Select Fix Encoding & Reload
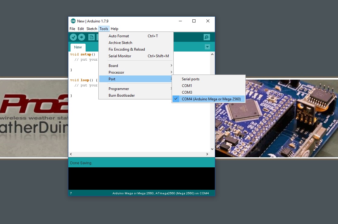This screenshot has width=338, height=224. [x=126, y=49]
